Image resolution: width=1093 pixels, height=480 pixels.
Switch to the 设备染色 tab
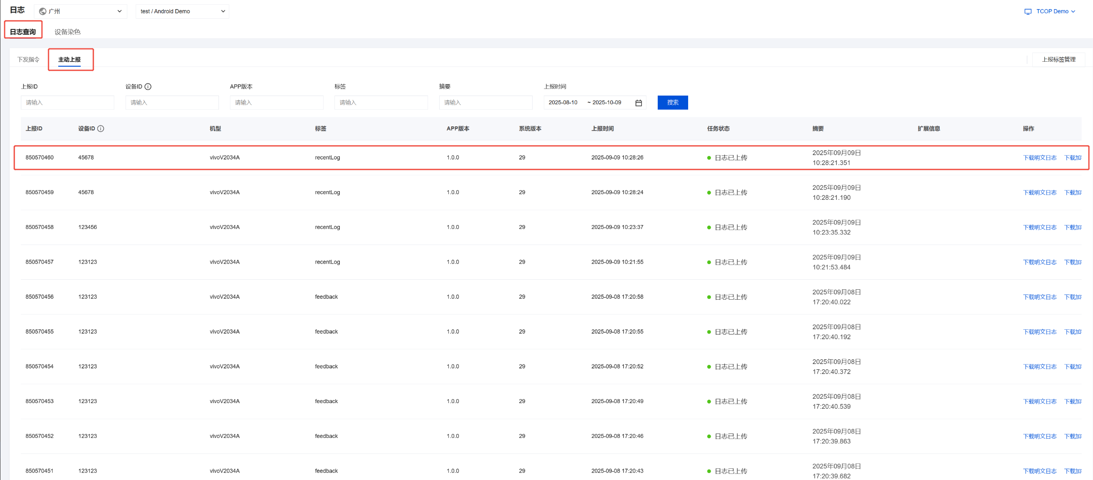point(67,32)
